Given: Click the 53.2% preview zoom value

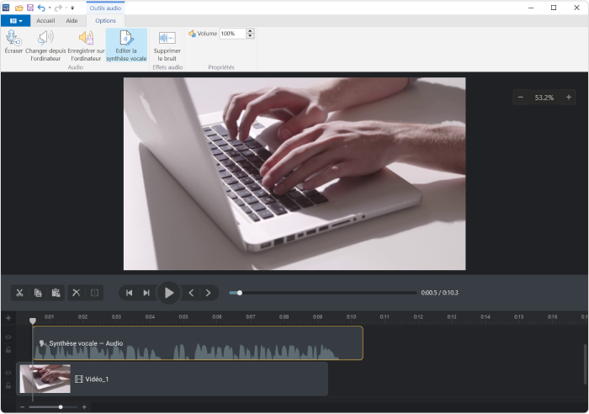Looking at the screenshot, I should pos(544,98).
